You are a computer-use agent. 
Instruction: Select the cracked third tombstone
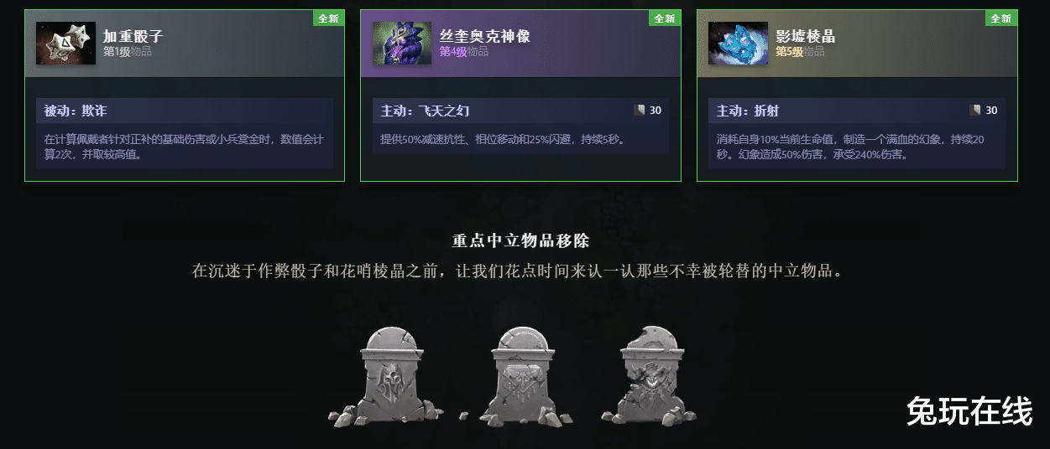tap(650, 376)
